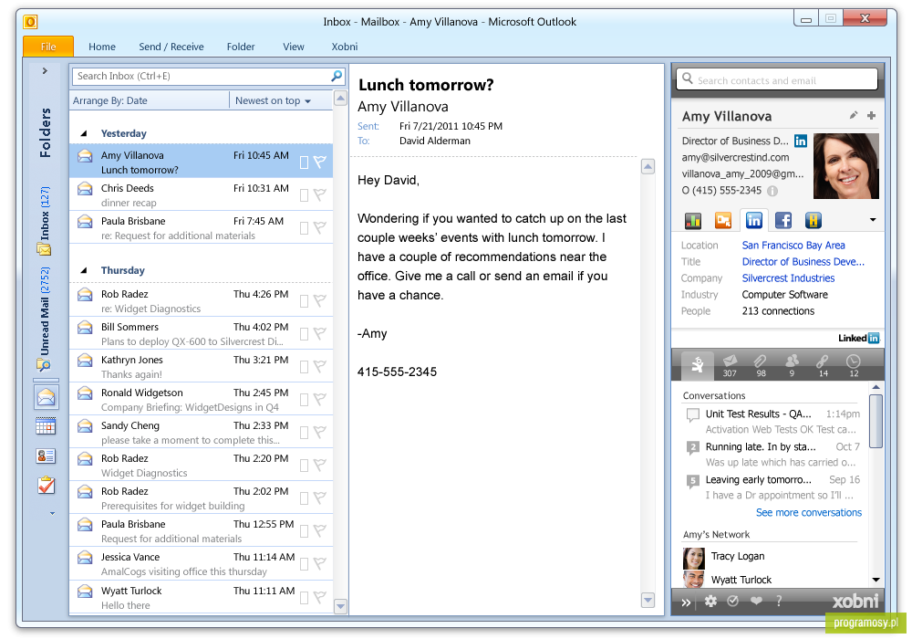
Task: Open the Inbox folder icon in the sidebar
Action: (44, 249)
